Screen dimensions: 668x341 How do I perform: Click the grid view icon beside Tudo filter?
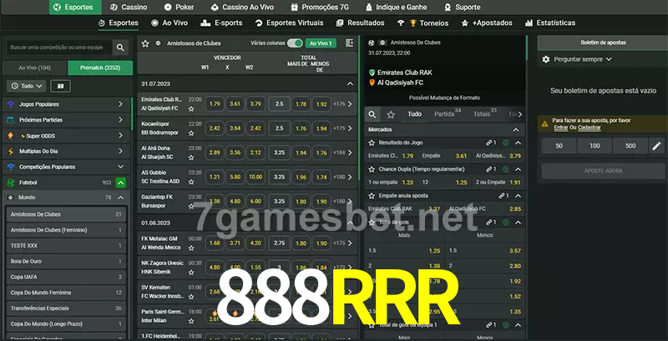click(x=60, y=86)
